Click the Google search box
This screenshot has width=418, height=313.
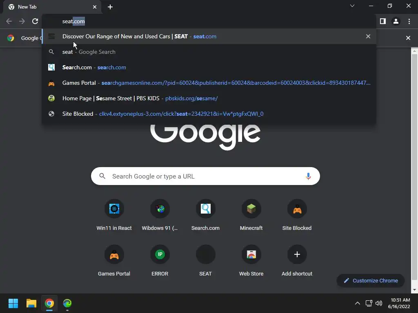tap(205, 176)
